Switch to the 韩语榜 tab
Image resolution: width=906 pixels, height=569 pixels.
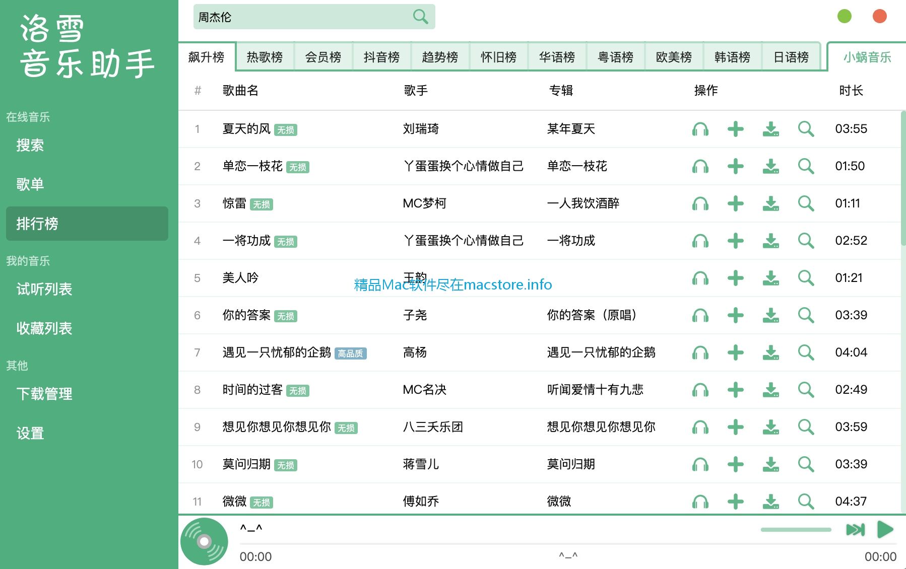coord(732,57)
